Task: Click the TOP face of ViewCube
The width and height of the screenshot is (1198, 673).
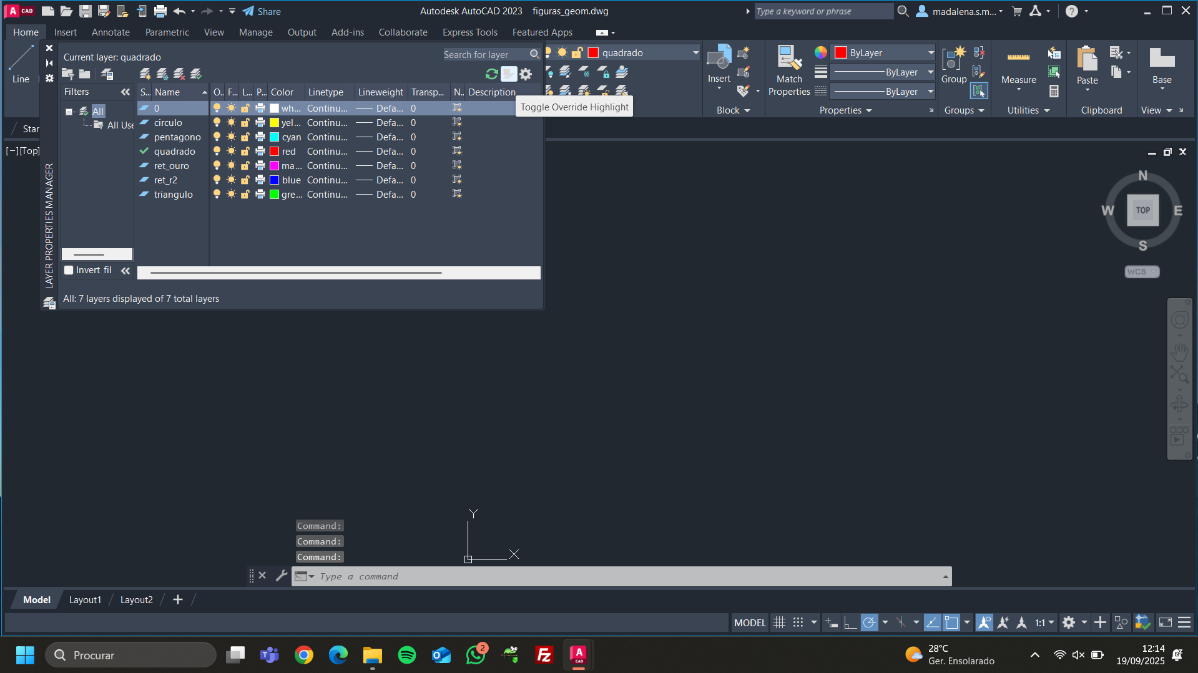Action: 1142,210
